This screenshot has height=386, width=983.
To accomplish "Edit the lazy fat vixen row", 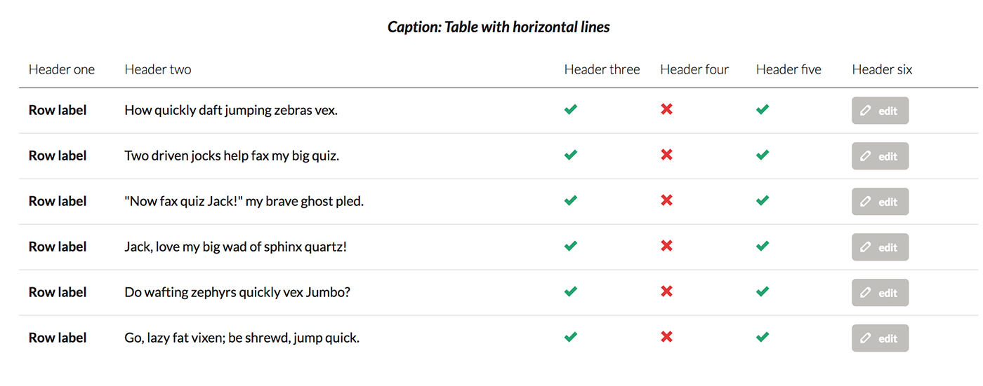I will coord(880,338).
